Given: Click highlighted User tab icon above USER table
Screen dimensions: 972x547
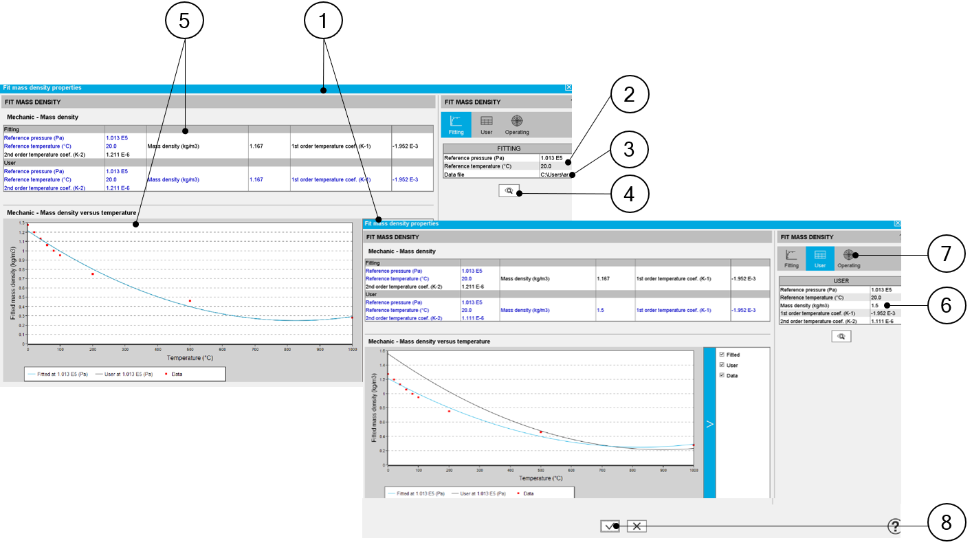Looking at the screenshot, I should (x=819, y=258).
